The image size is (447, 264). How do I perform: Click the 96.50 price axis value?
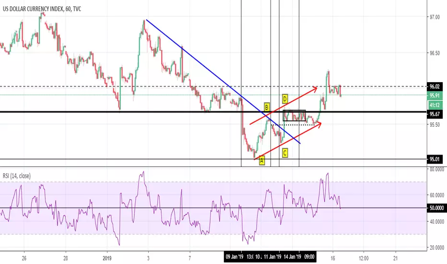[x=435, y=53]
